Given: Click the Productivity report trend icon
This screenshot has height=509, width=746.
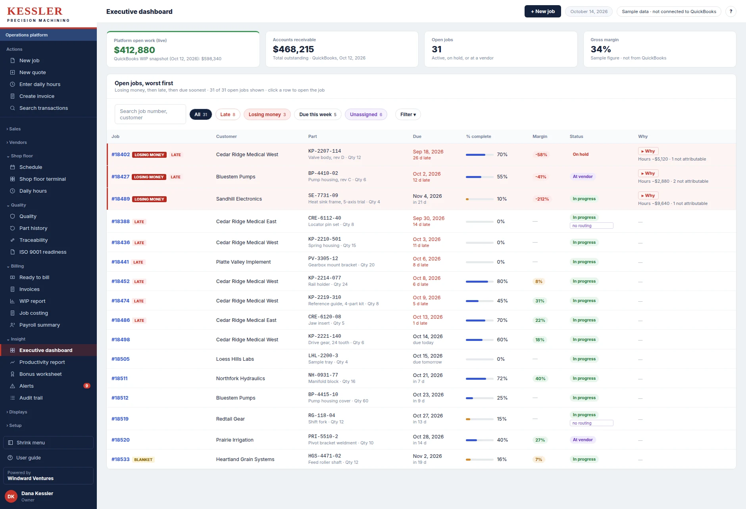Looking at the screenshot, I should (12, 362).
